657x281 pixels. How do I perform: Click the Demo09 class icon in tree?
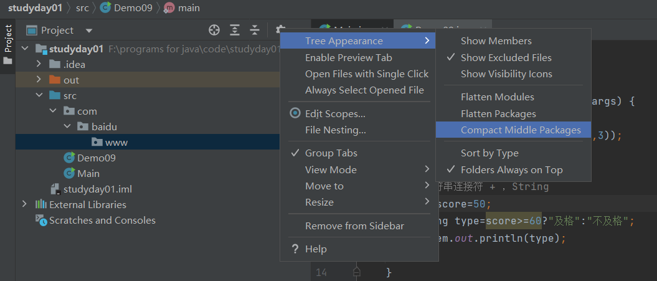point(69,158)
